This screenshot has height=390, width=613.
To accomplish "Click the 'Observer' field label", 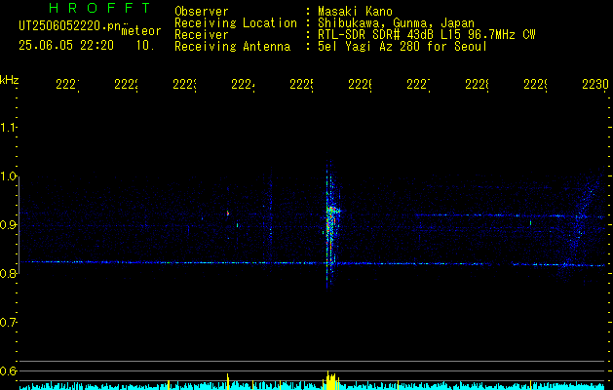I will click(x=202, y=12).
